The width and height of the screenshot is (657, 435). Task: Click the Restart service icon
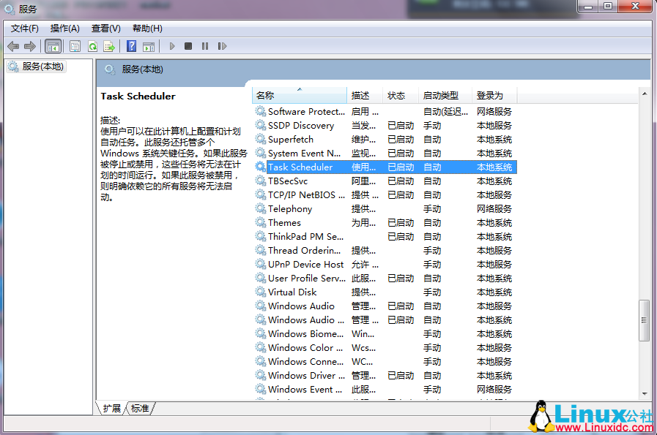tap(222, 46)
